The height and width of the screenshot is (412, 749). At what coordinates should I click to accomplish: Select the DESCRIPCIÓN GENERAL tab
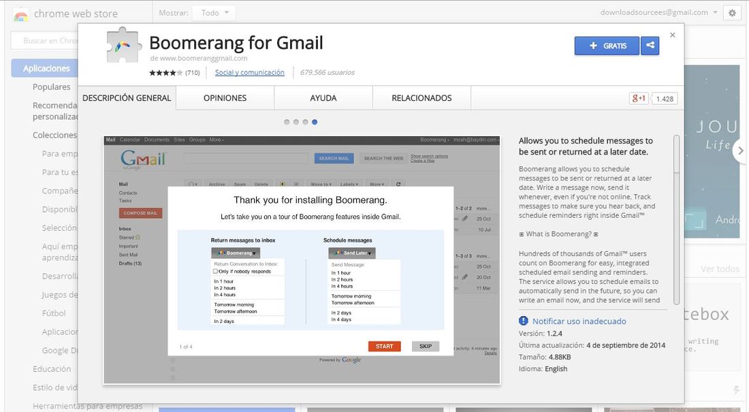pos(127,98)
